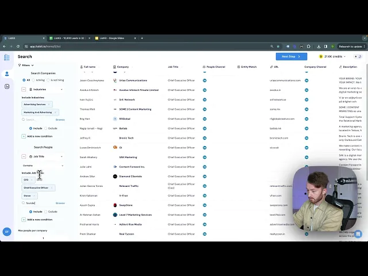This screenshot has width=368, height=276.
Task: Remove the Advertising Services industry tag
Action: 49,105
